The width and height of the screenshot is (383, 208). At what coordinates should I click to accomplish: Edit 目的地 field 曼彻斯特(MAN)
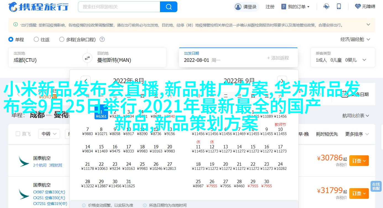point(129,57)
